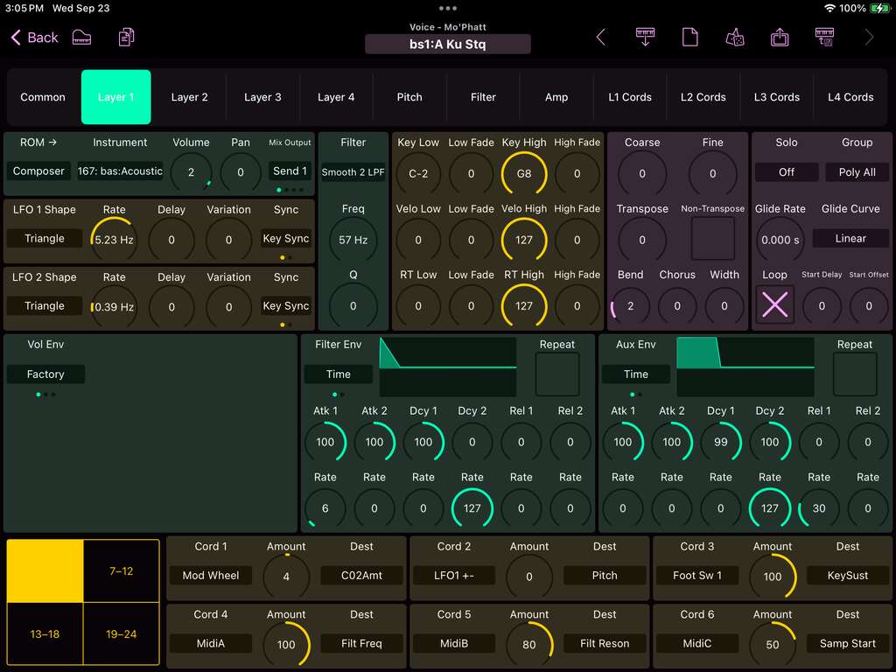Open the L1 Cords tab

pos(630,97)
